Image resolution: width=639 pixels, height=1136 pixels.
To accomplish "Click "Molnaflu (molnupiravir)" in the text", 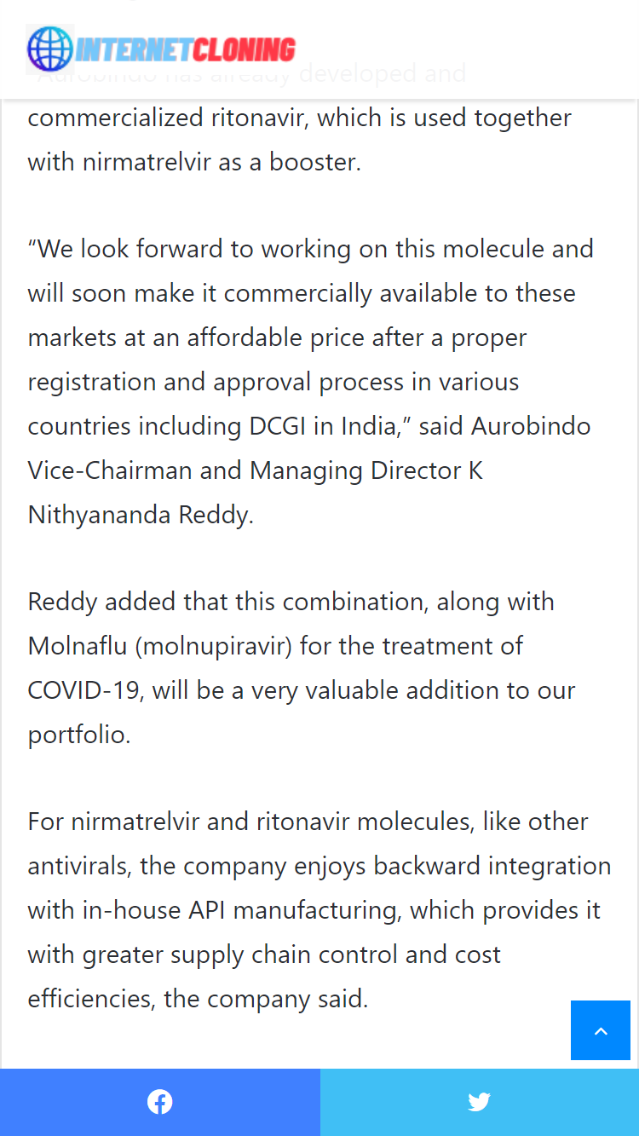I will [160, 646].
